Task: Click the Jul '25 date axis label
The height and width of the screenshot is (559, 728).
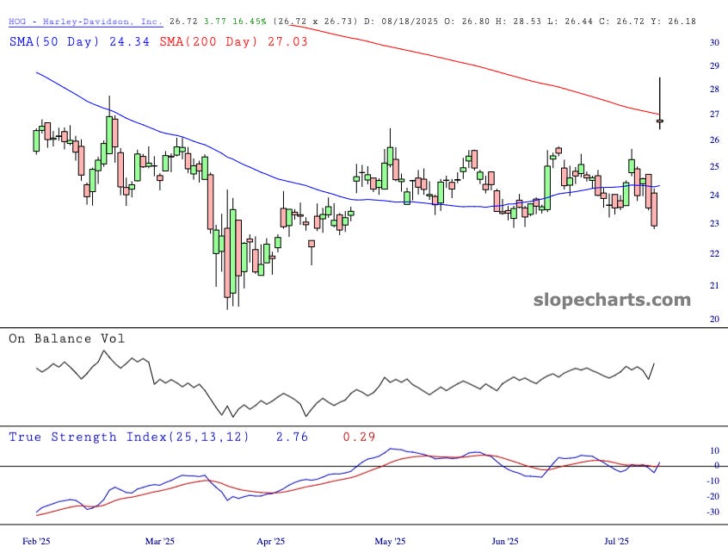Action: pos(617,541)
